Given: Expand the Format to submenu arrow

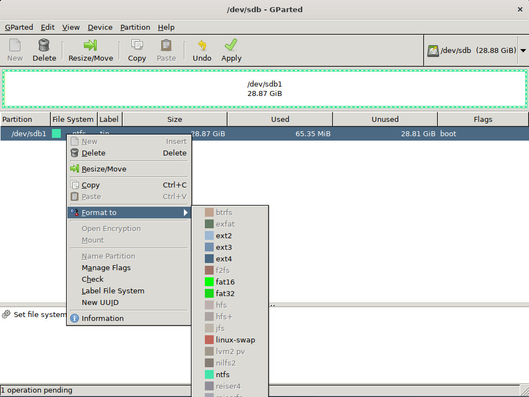Looking at the screenshot, I should pyautogui.click(x=186, y=213).
